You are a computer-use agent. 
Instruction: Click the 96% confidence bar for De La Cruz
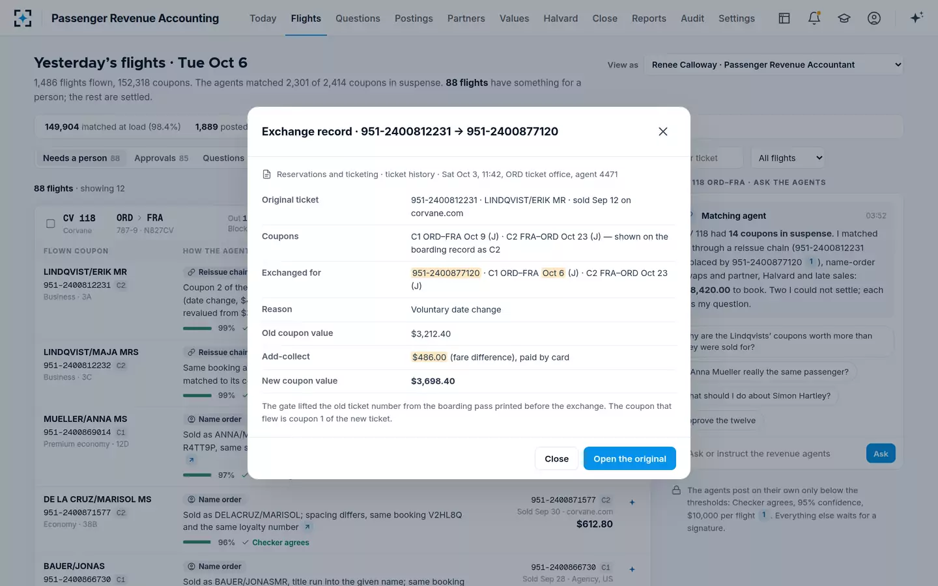coord(197,542)
